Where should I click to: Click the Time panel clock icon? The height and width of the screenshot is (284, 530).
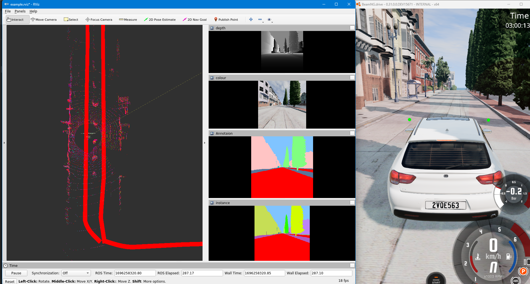click(6, 266)
